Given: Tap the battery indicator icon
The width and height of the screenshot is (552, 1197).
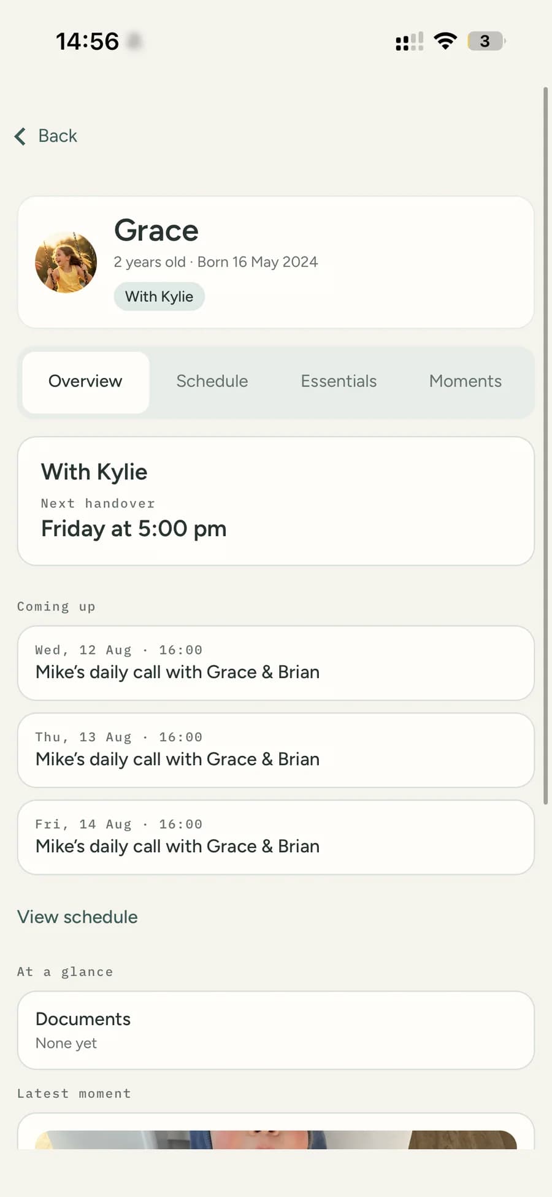Looking at the screenshot, I should (x=486, y=41).
